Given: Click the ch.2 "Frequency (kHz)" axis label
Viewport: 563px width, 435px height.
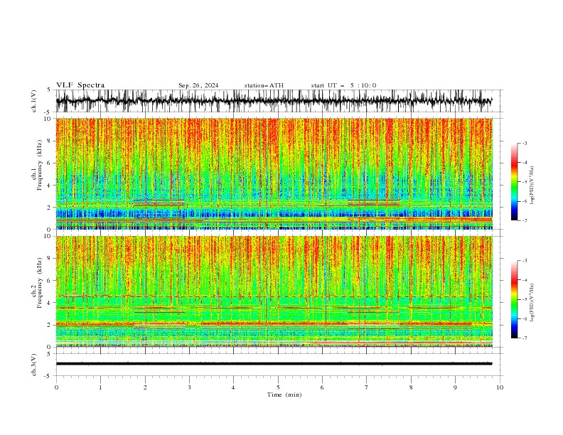Looking at the screenshot, I should (x=40, y=283).
